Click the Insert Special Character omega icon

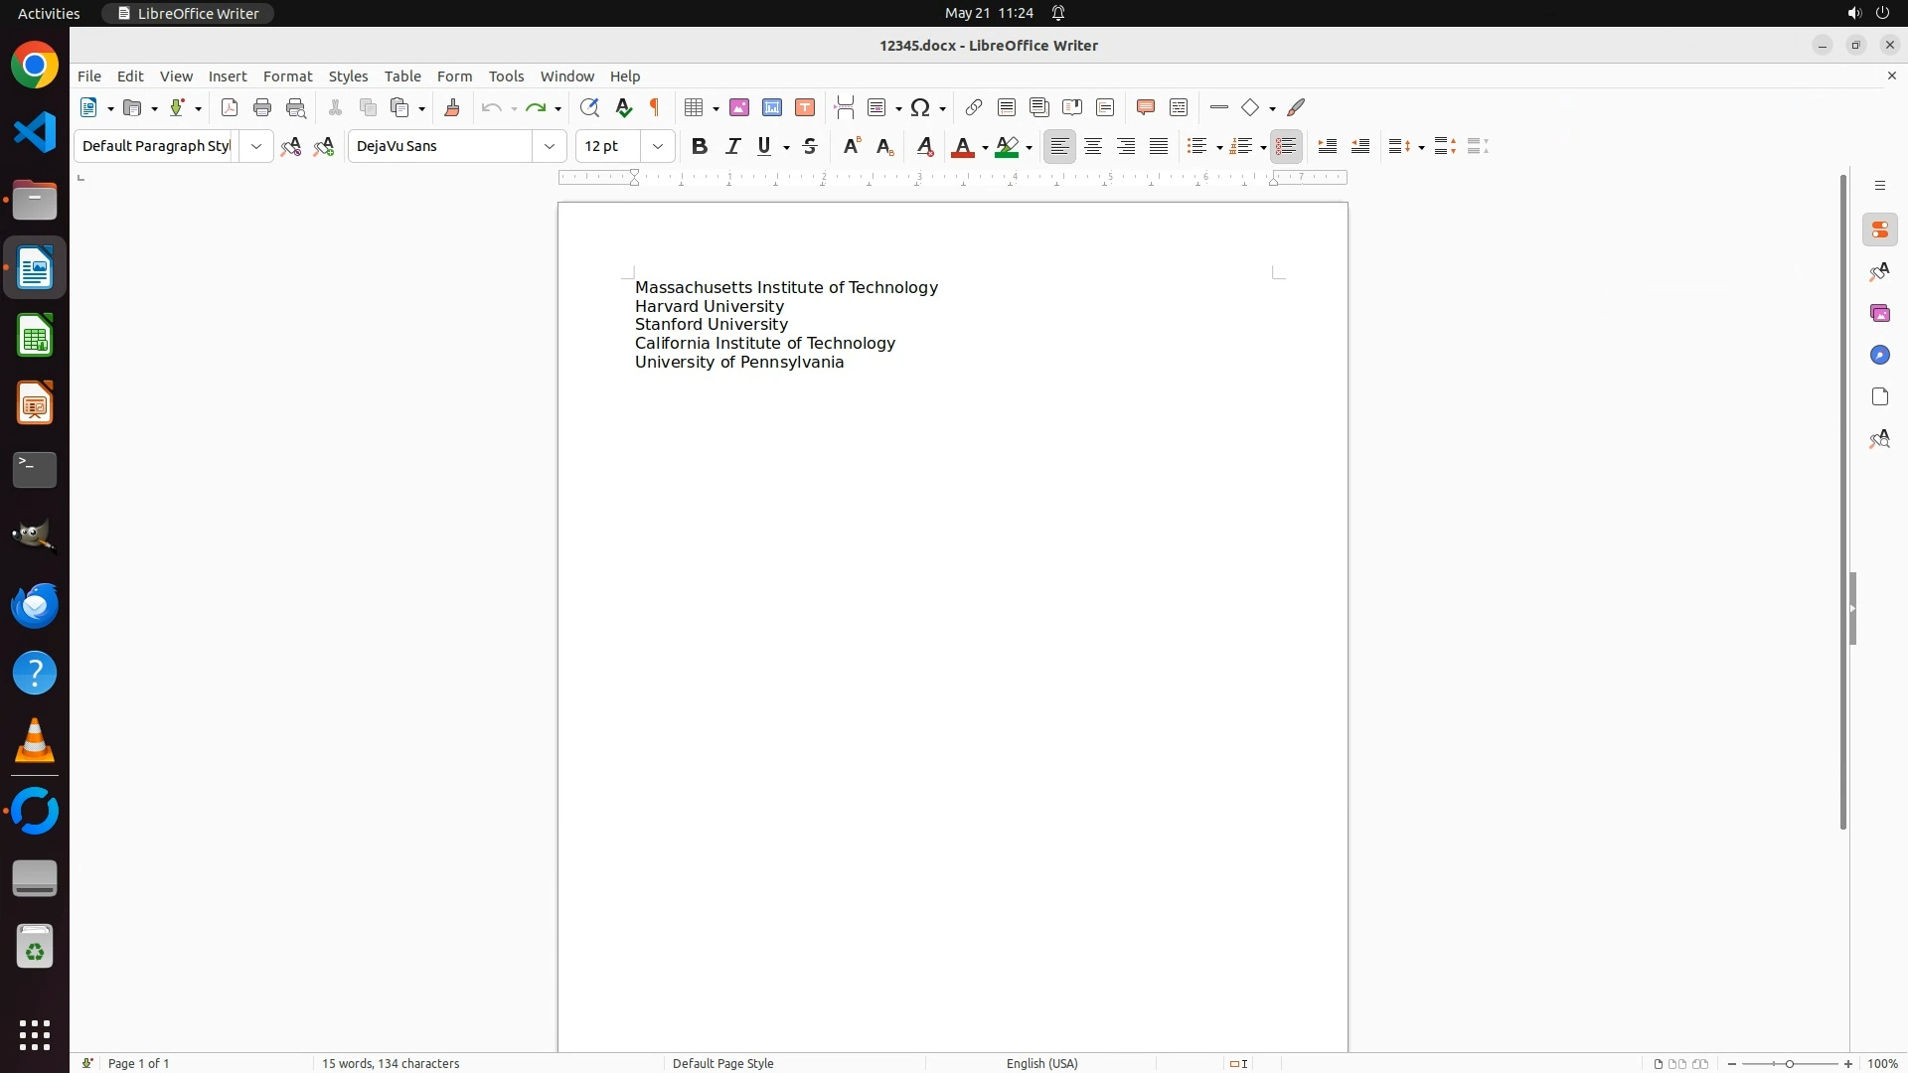point(920,107)
